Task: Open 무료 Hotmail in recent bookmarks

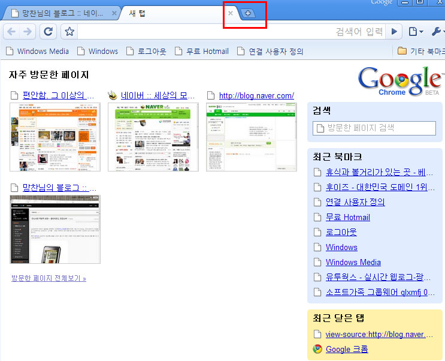Action: click(347, 217)
